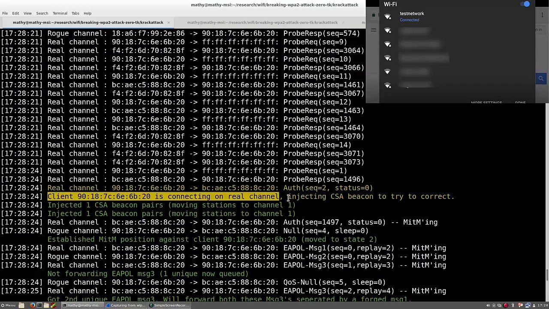Click the 'Not forwarding EAPOL msg3' line
Viewport: 549px width, 309px height.
(x=148, y=274)
